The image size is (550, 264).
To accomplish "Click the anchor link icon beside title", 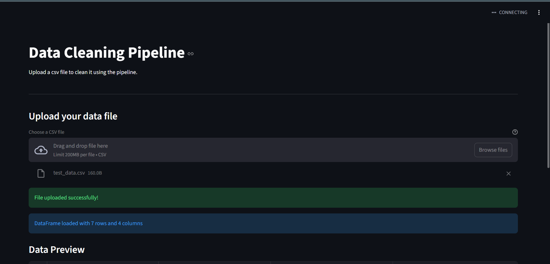I will click(191, 54).
